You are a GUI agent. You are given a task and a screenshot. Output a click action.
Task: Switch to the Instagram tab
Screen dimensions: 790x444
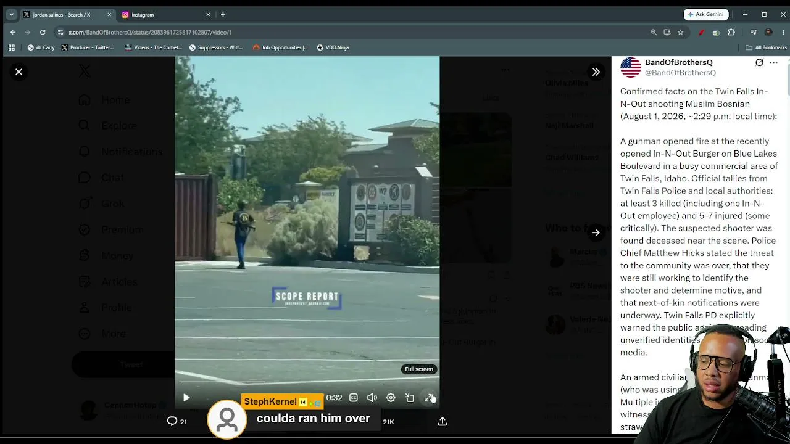pos(143,14)
